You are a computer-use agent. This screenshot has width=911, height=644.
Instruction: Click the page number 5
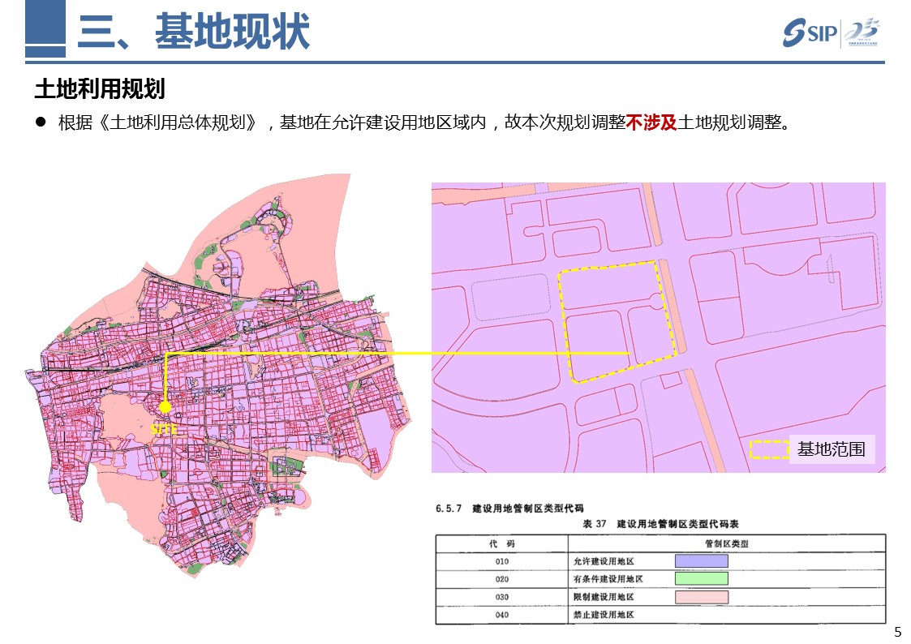896,633
